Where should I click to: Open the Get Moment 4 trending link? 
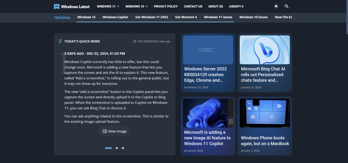(186, 17)
